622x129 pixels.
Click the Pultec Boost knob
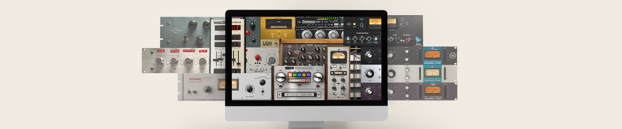(x=193, y=24)
